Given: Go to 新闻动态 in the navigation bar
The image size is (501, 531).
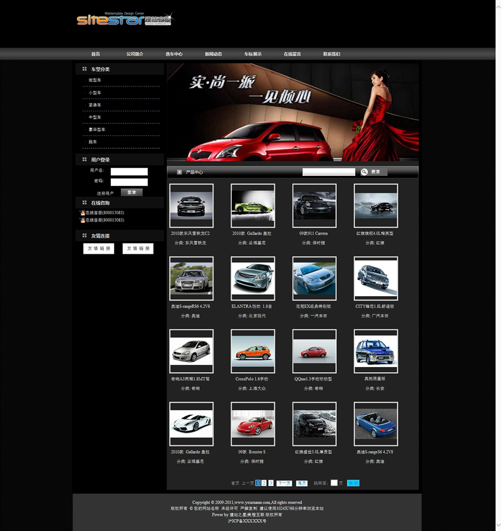Looking at the screenshot, I should tap(213, 54).
